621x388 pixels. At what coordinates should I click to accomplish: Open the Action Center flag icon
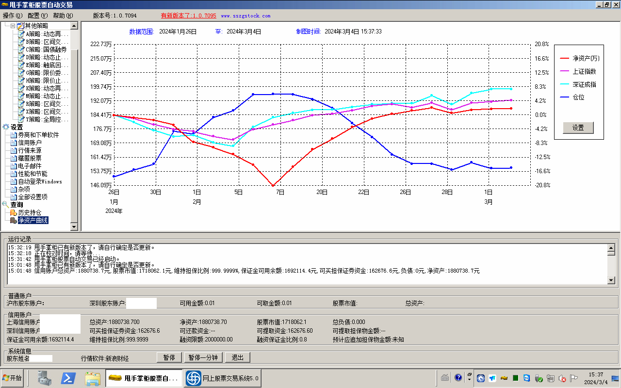[574, 378]
